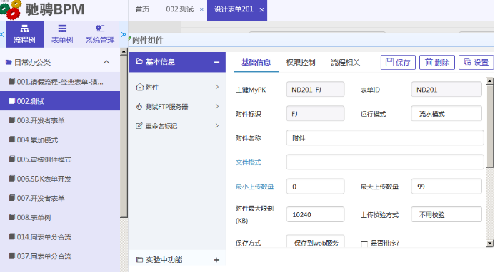The height and width of the screenshot is (272, 495).
Task: Click the home icon beside 附件
Action: click(x=139, y=87)
